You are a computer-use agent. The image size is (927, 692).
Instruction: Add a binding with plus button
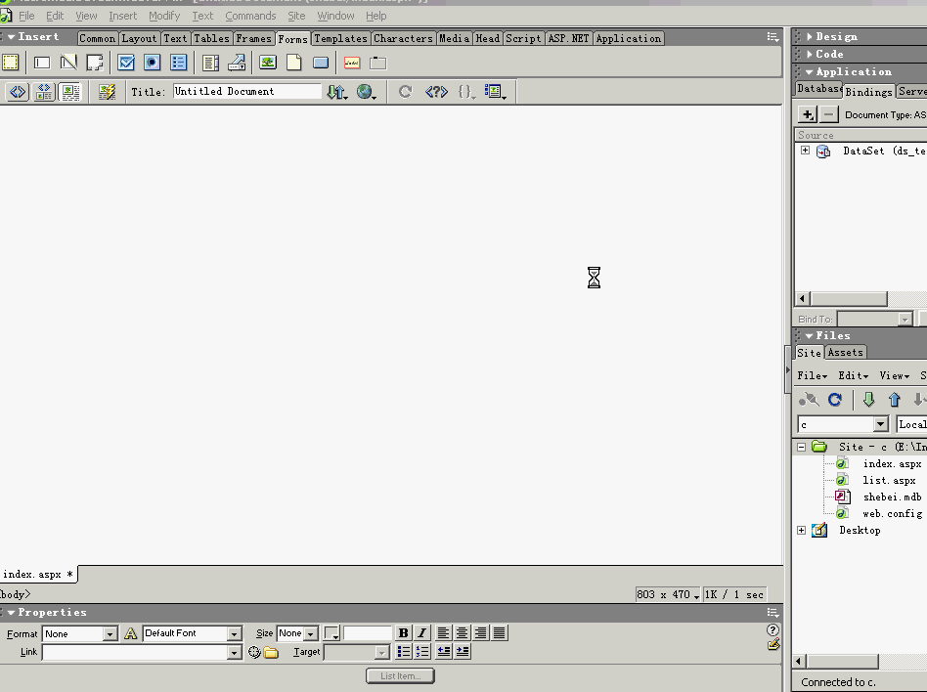tap(807, 115)
